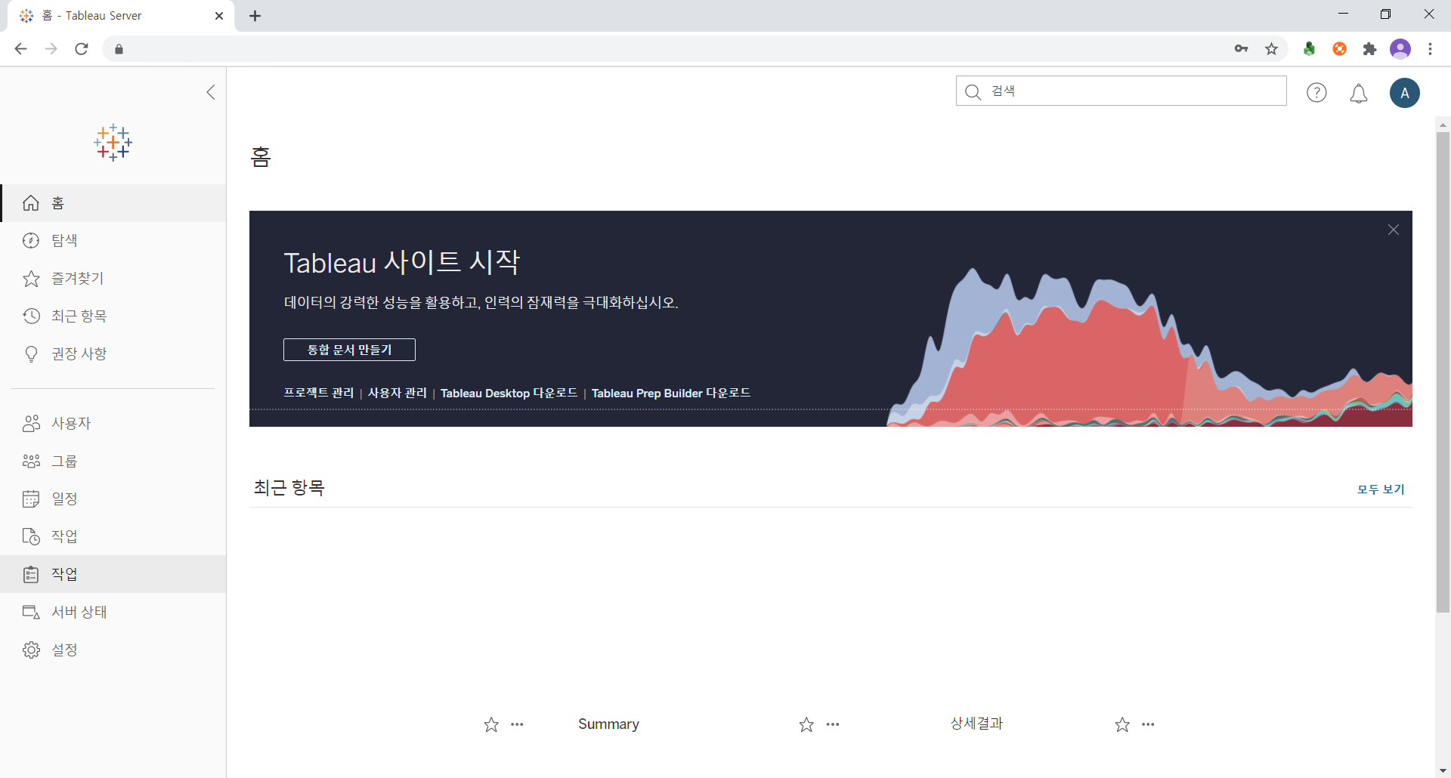Open 즐겨찾기 in the sidebar
Screen dimensions: 1451x778
click(x=113, y=278)
